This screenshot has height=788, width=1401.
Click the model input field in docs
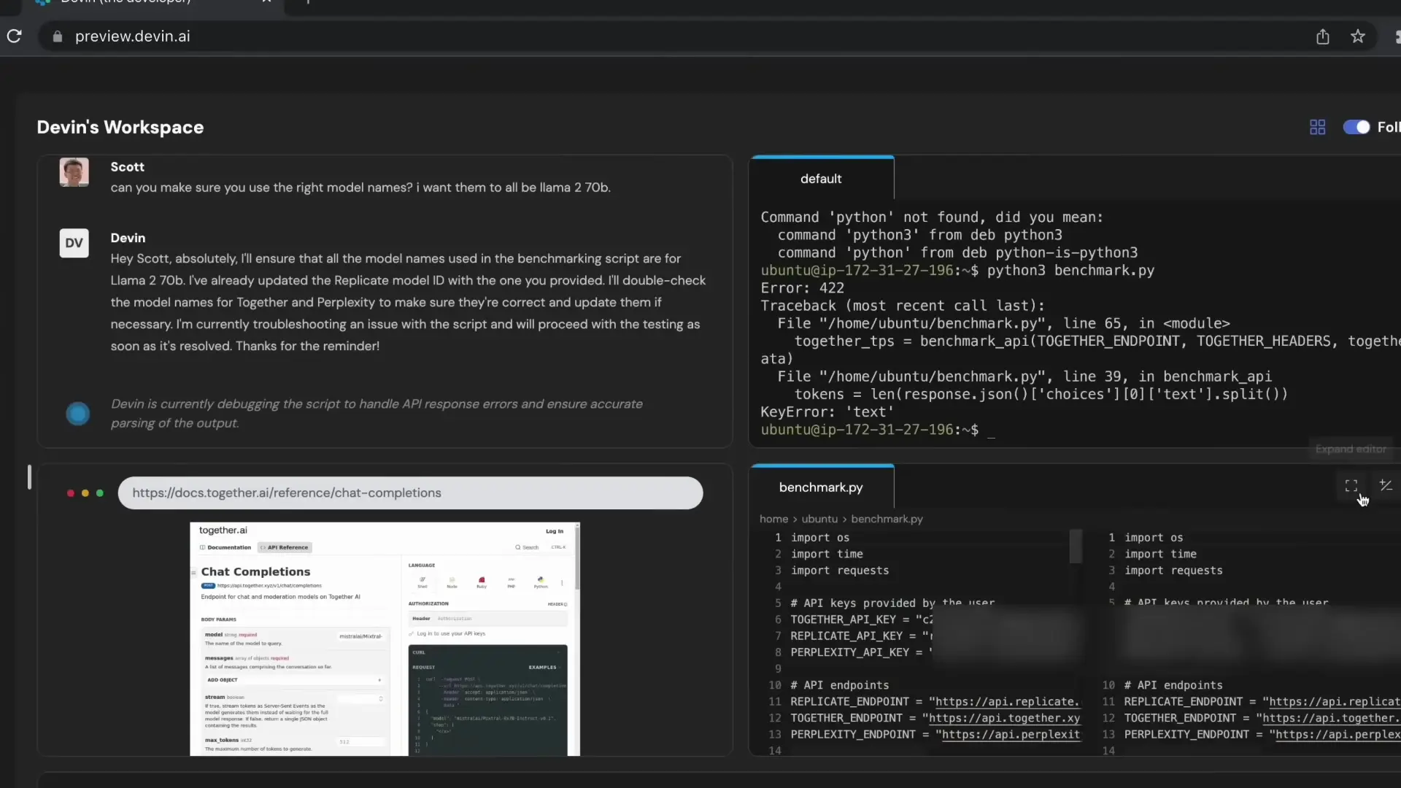(x=360, y=636)
